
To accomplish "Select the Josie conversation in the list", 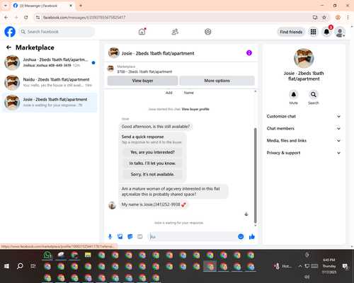I will pyautogui.click(x=50, y=103).
